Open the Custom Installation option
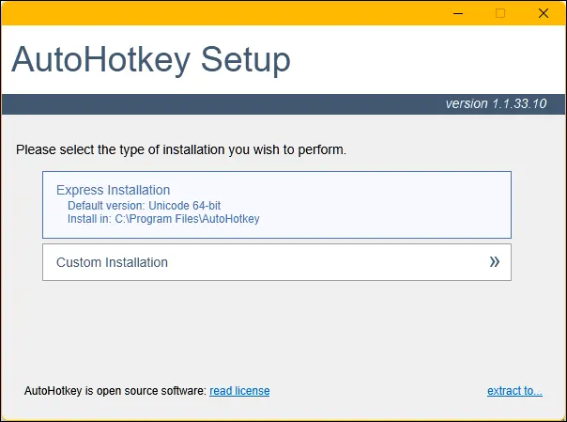The width and height of the screenshot is (567, 422). (277, 262)
